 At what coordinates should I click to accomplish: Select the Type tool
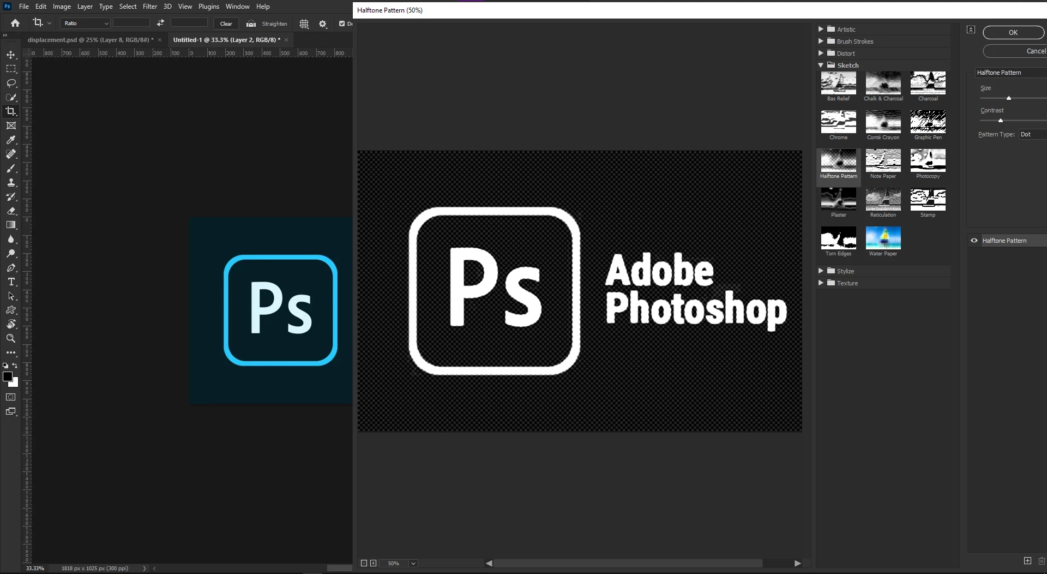tap(11, 282)
